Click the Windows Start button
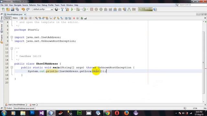 [4, 113]
